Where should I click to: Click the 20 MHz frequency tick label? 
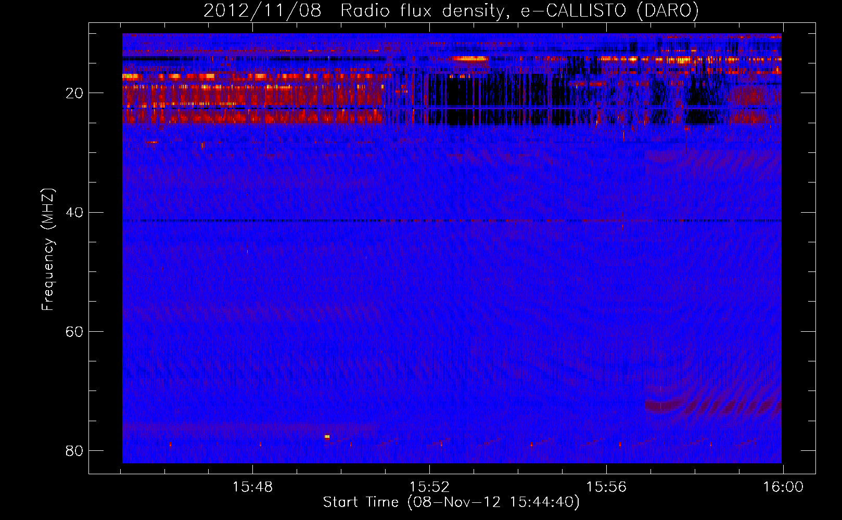(x=75, y=93)
